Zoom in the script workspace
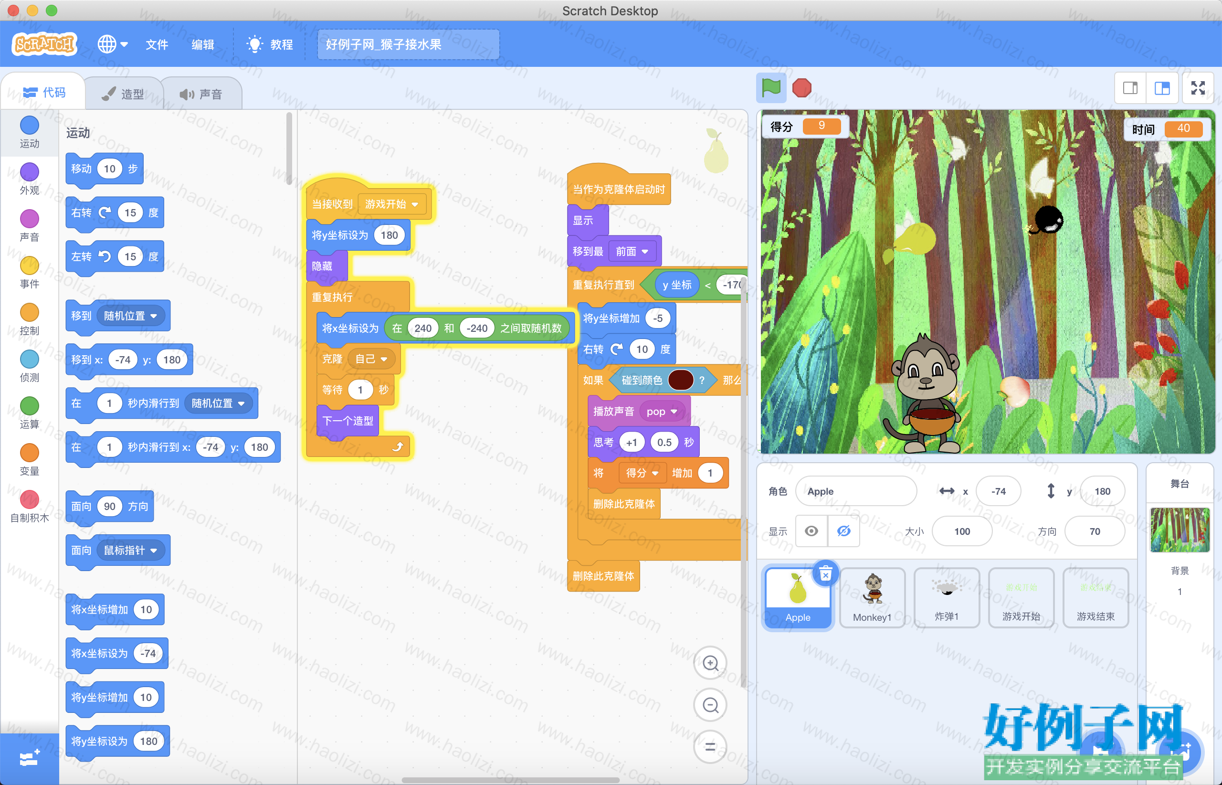Image resolution: width=1222 pixels, height=785 pixels. [710, 663]
